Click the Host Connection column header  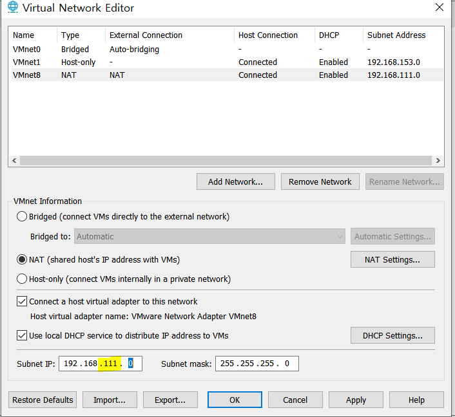[275, 35]
